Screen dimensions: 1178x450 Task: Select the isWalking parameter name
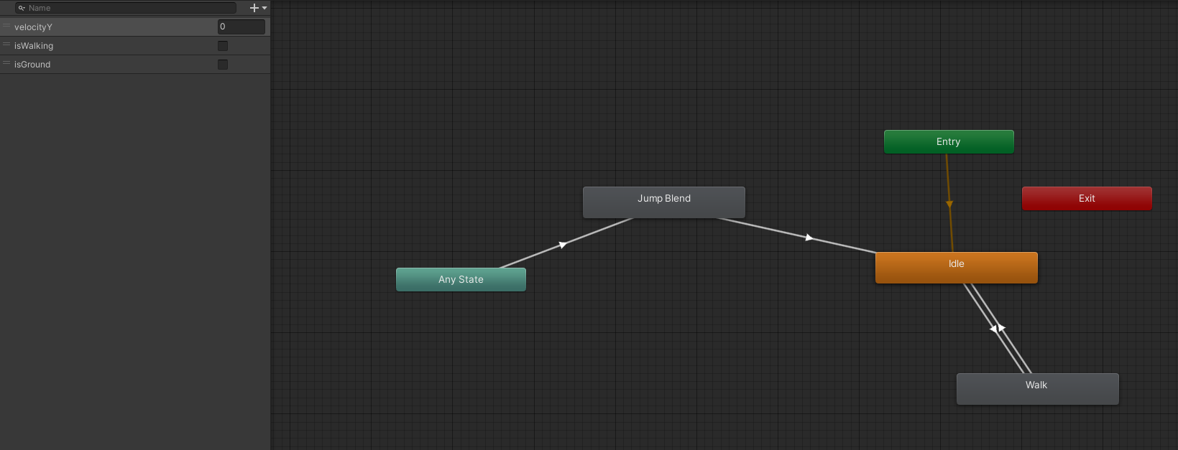click(34, 46)
